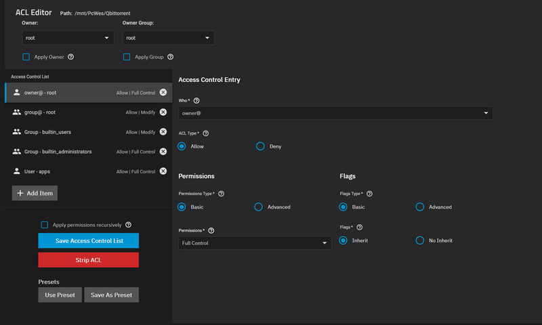Click Add Item button

pos(35,193)
